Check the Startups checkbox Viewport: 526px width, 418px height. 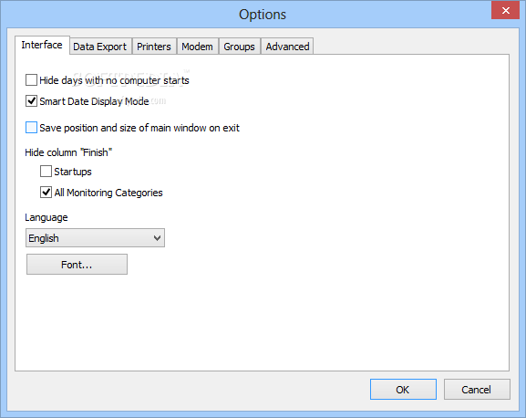(46, 172)
